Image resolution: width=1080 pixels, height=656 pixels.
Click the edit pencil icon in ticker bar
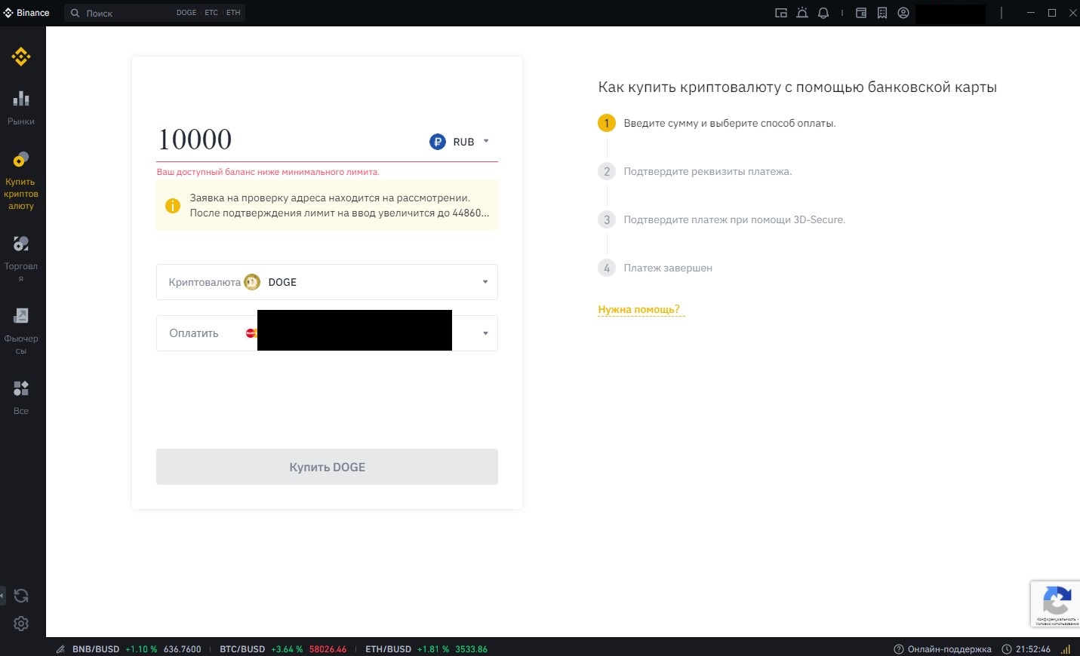tap(60, 649)
